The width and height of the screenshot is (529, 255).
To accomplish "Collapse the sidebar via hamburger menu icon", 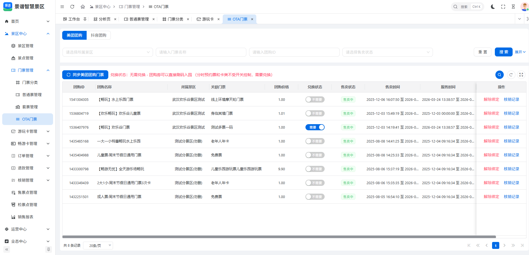I will [x=62, y=7].
